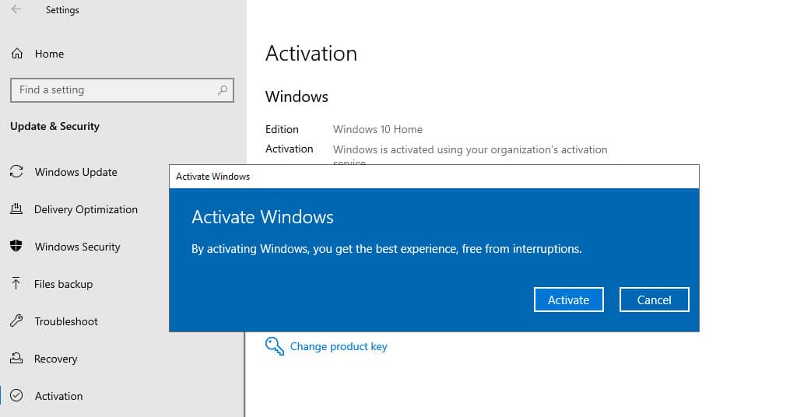The height and width of the screenshot is (417, 797).
Task: Click the Home house icon
Action: pyautogui.click(x=17, y=54)
